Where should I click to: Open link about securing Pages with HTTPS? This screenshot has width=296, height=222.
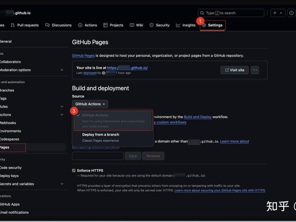coord(220,191)
